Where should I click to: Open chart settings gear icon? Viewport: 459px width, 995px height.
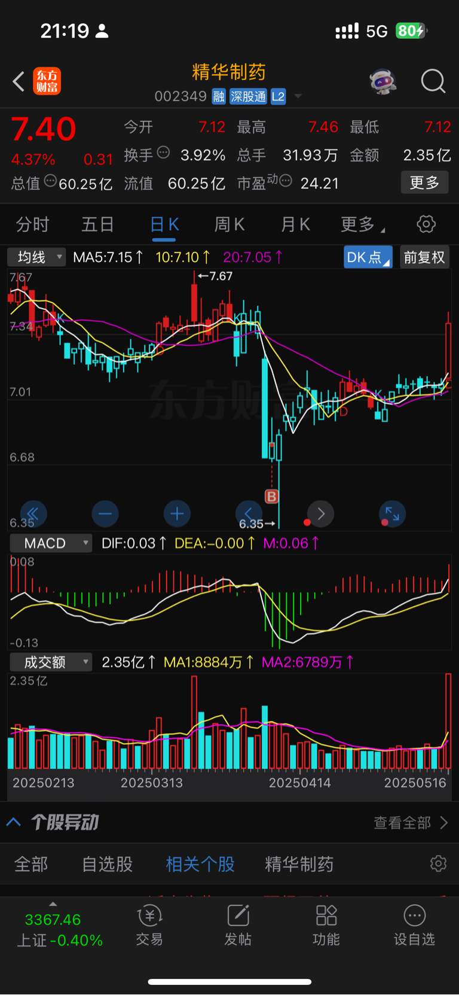426,224
